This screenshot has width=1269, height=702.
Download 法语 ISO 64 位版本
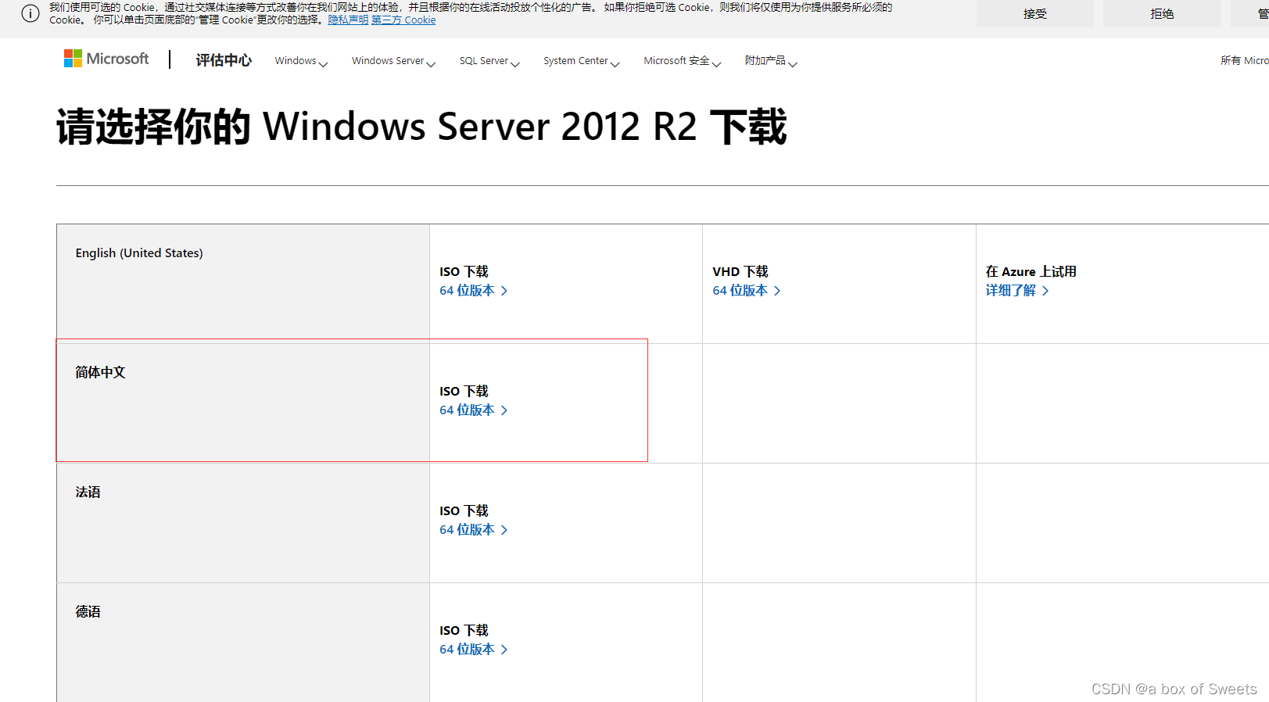[x=473, y=529]
